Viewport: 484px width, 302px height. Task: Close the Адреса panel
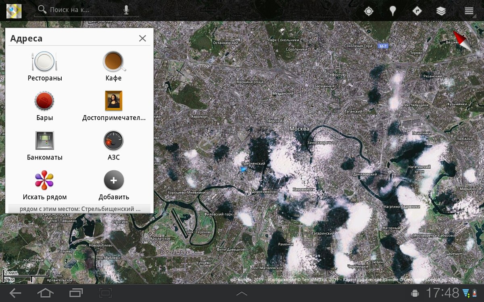(142, 38)
